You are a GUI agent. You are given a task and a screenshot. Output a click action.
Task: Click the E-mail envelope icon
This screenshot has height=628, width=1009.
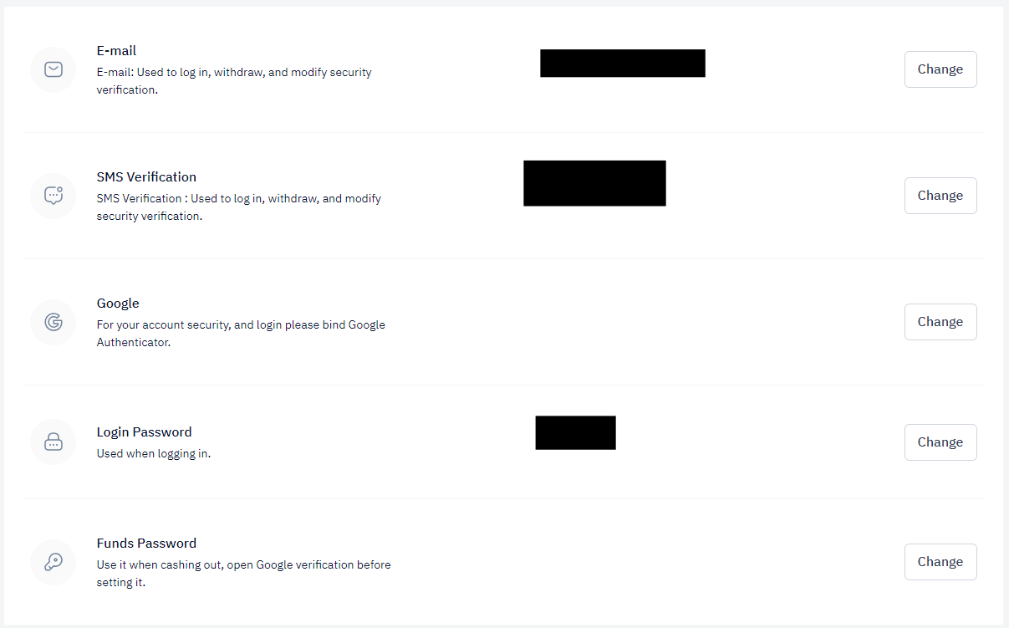click(x=54, y=69)
